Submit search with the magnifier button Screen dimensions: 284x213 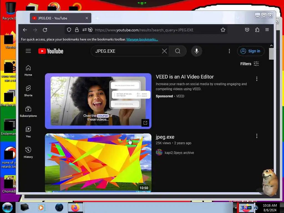tap(178, 51)
